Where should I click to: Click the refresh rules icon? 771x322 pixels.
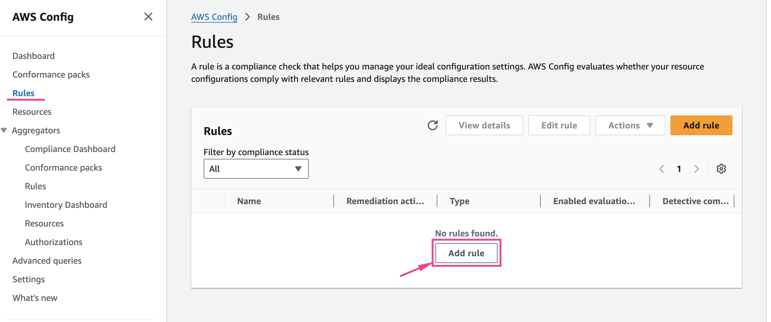point(432,125)
